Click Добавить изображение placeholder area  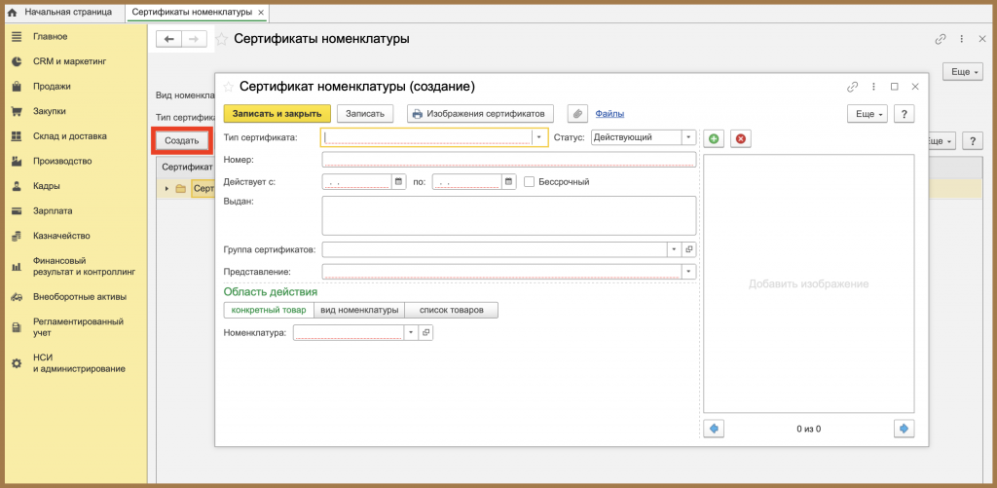point(809,283)
